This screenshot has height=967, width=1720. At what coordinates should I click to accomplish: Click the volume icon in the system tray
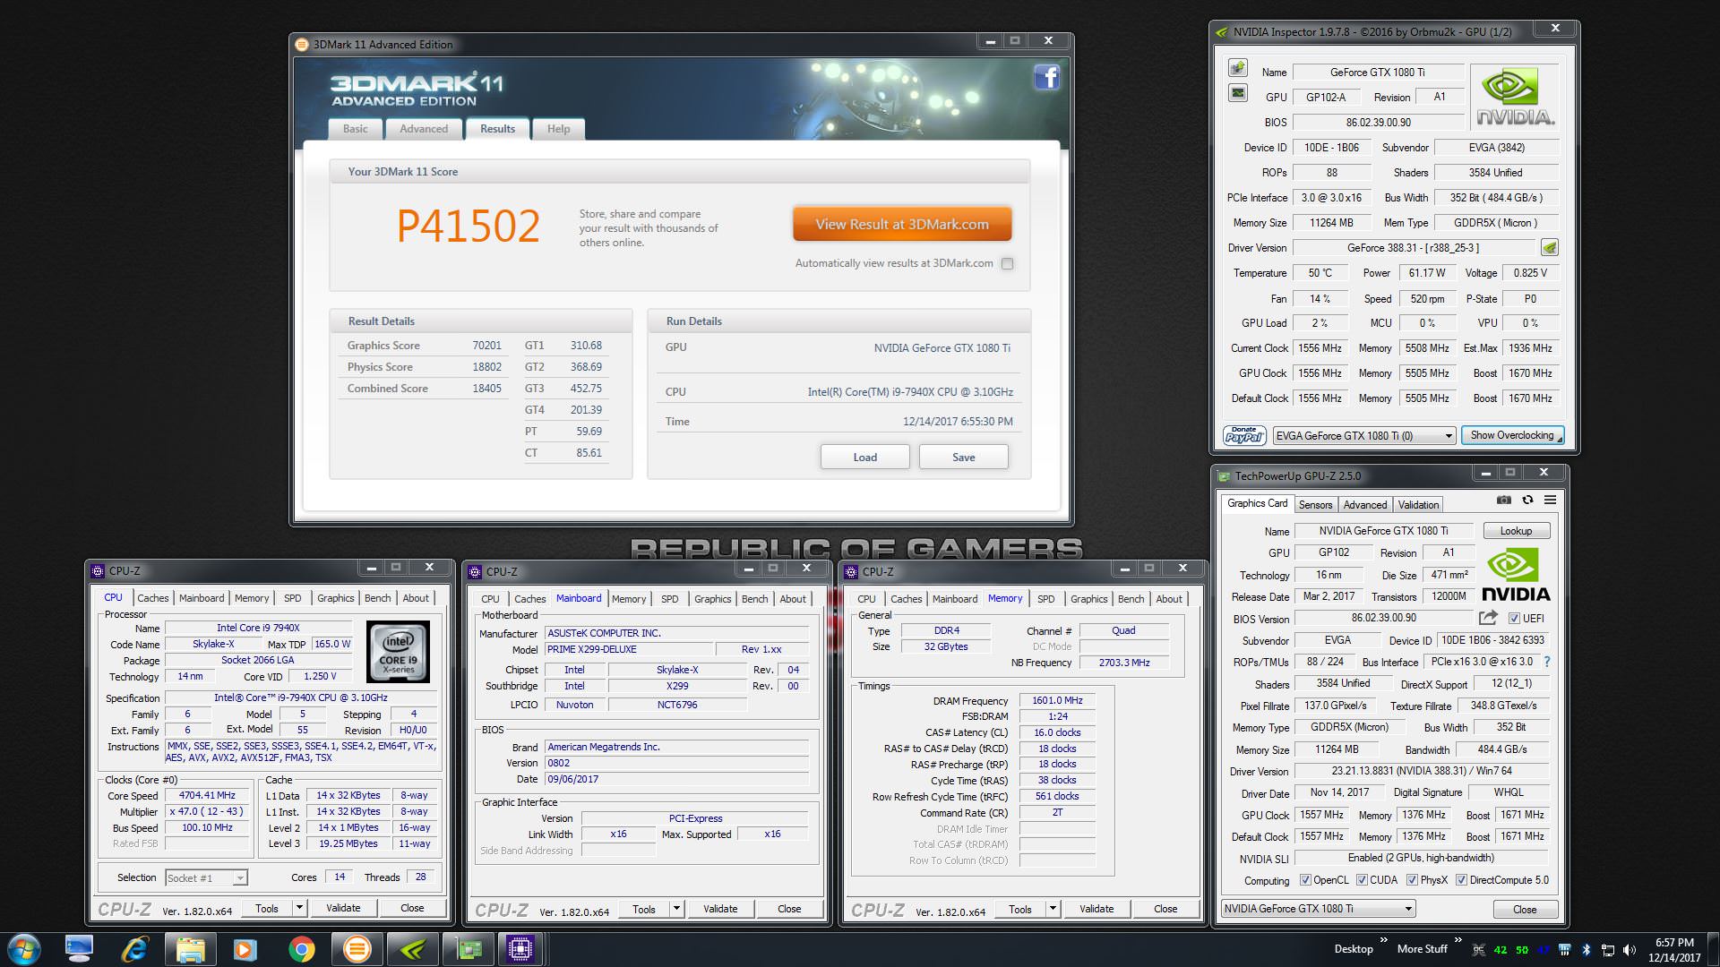point(1629,949)
